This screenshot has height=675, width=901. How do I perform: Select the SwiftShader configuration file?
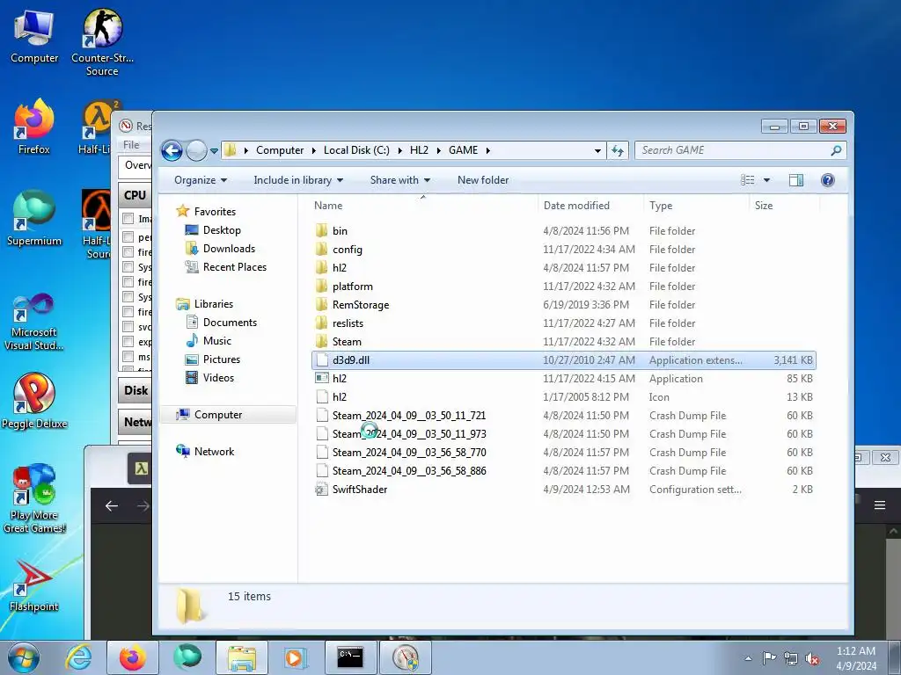[563, 489]
